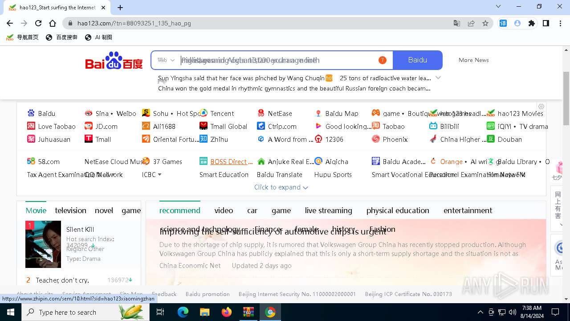Open BOSS Direct link

(232, 162)
